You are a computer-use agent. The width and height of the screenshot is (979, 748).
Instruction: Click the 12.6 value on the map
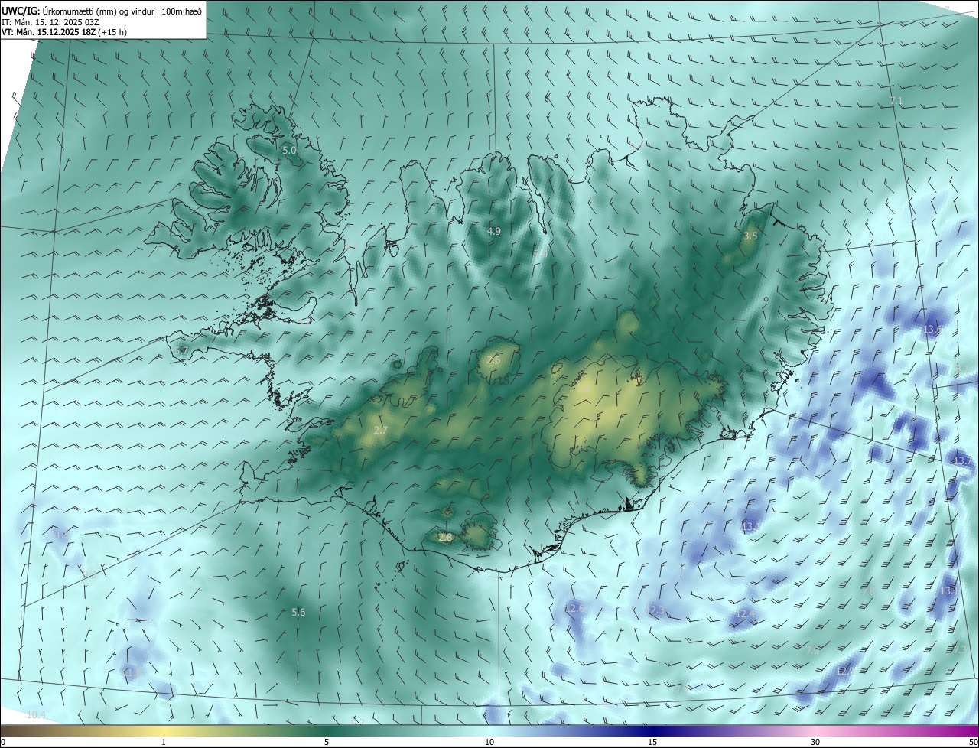[574, 608]
